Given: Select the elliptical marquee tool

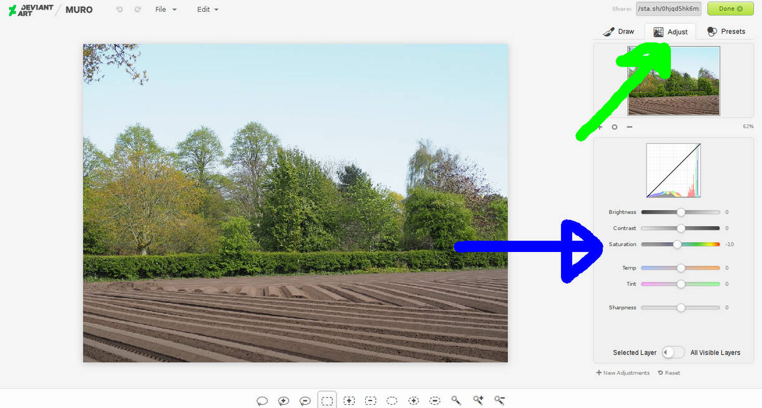Looking at the screenshot, I should pyautogui.click(x=392, y=401).
